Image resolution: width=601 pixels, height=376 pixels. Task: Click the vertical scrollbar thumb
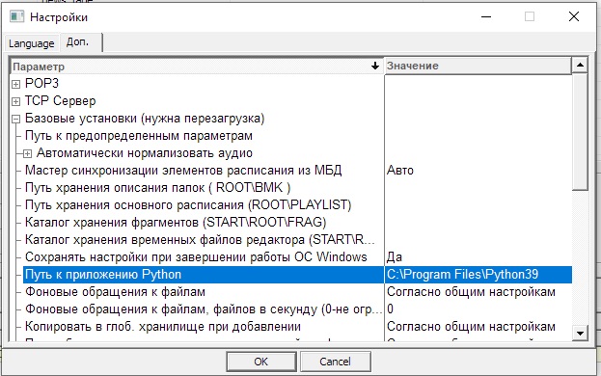tap(580, 131)
